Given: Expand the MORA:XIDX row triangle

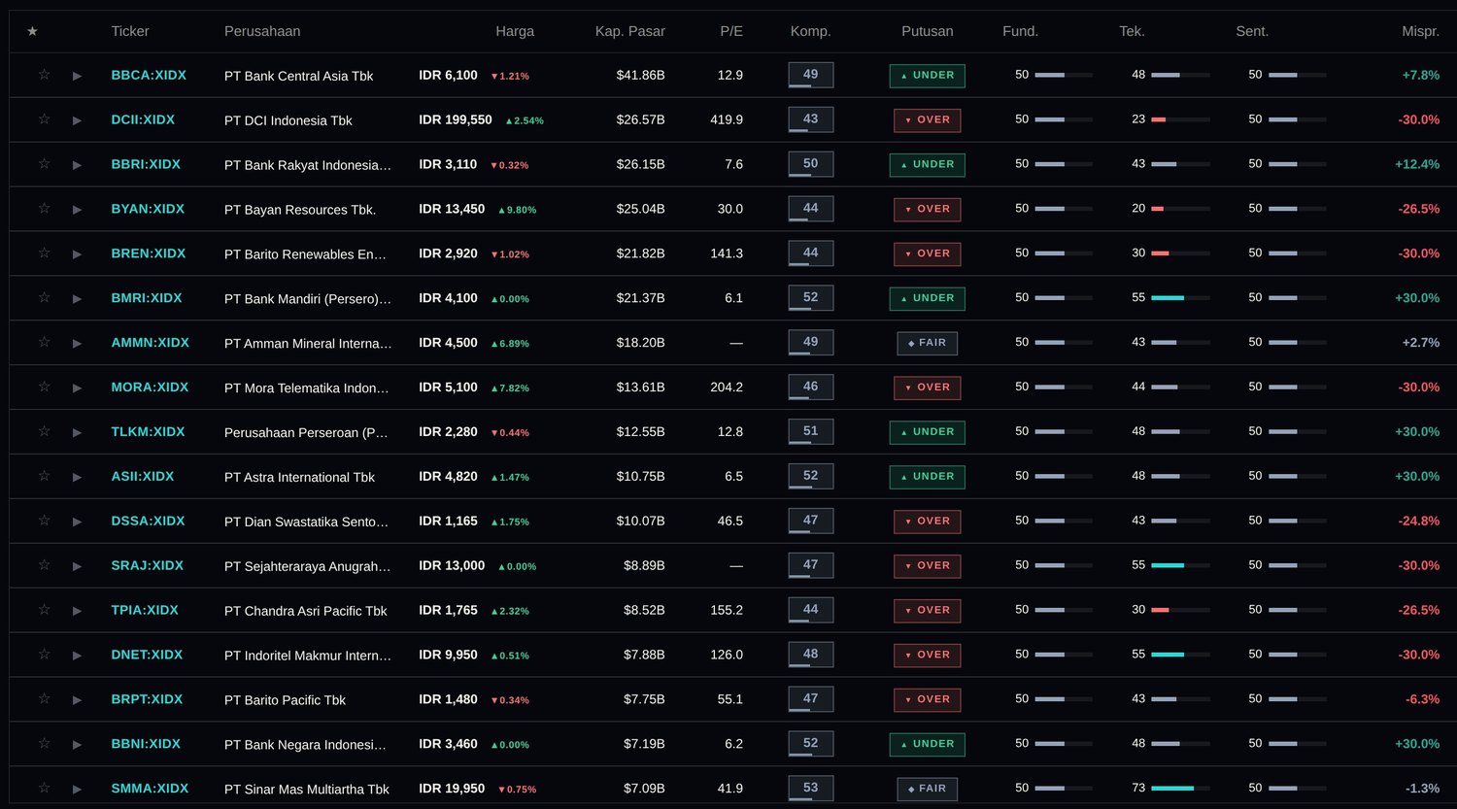Looking at the screenshot, I should click(x=77, y=388).
